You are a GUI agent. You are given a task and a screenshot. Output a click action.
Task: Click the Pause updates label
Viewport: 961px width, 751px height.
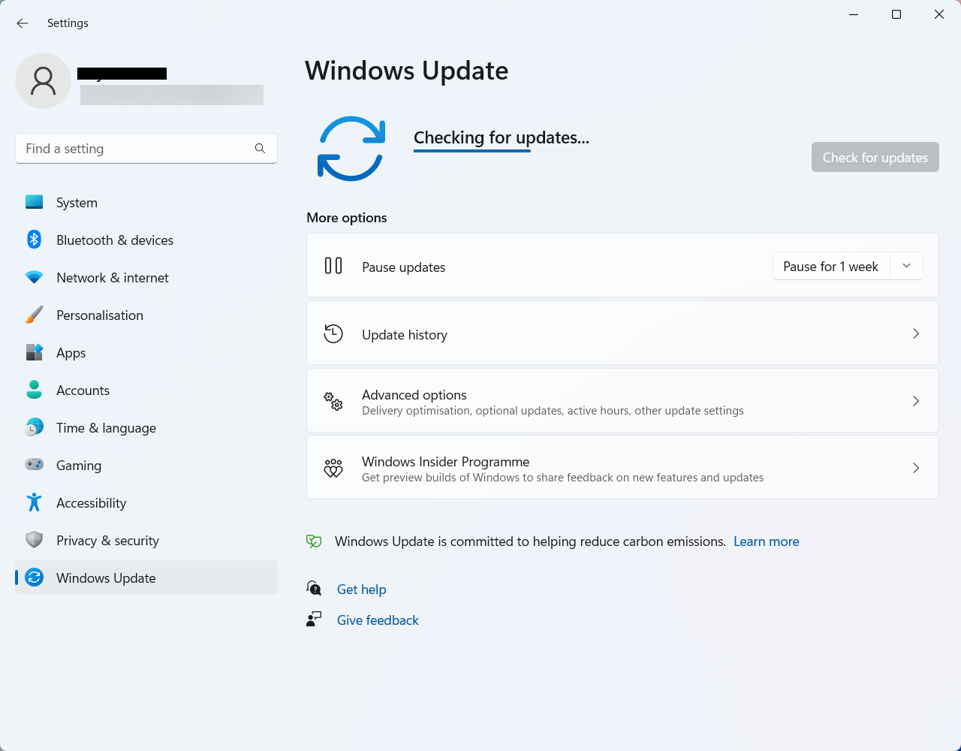403,267
